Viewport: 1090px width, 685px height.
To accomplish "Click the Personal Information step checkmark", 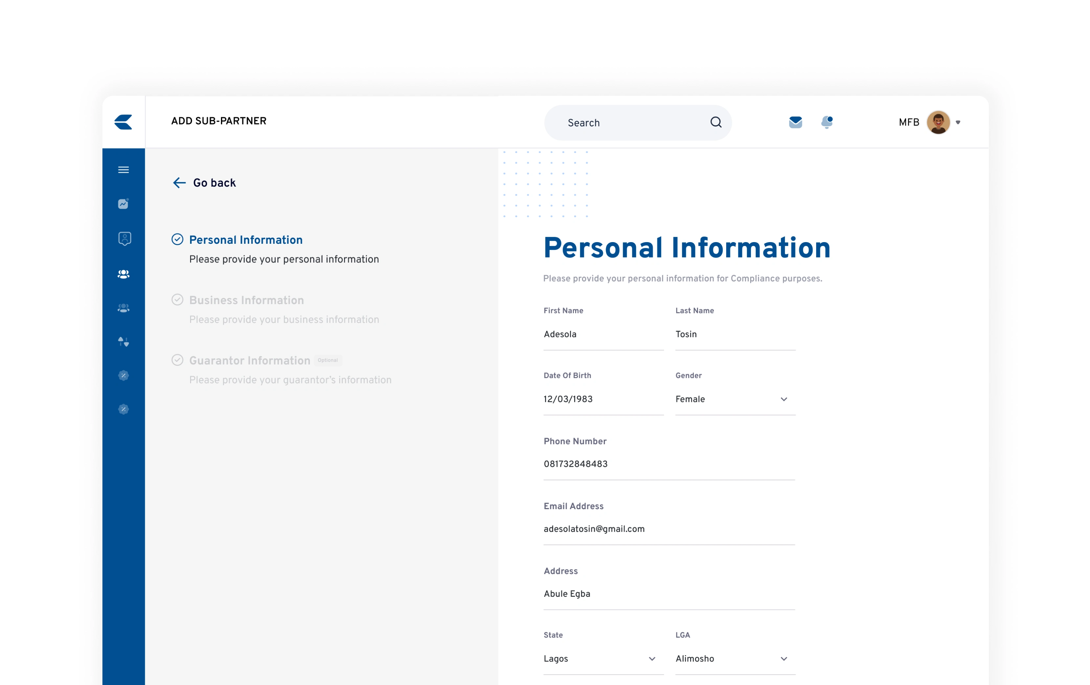I will tap(177, 239).
